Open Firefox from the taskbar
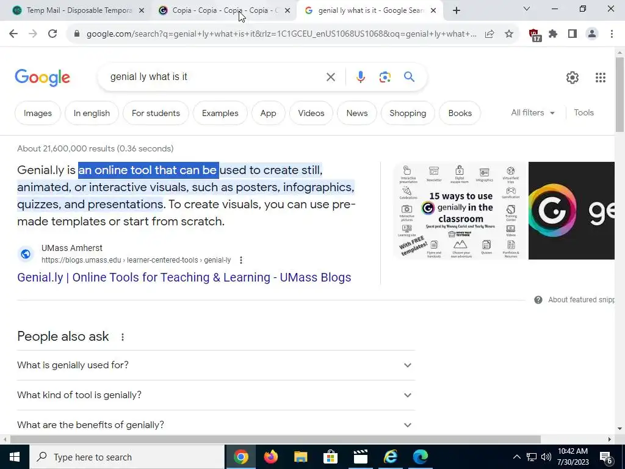The width and height of the screenshot is (625, 469). (270, 457)
